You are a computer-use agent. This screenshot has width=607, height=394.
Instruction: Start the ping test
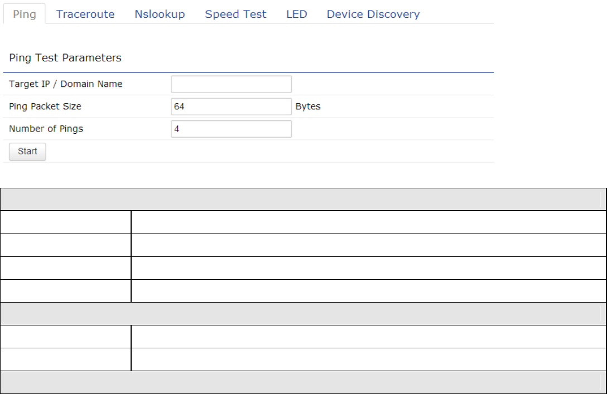click(x=27, y=151)
